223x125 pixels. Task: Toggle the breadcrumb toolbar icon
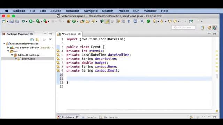[102, 21]
